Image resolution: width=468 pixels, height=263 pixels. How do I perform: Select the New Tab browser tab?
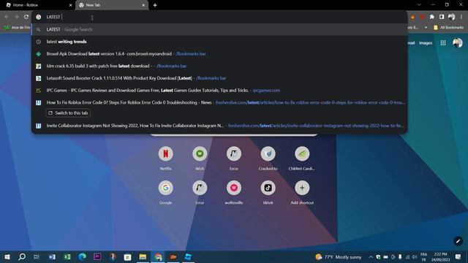112,5
